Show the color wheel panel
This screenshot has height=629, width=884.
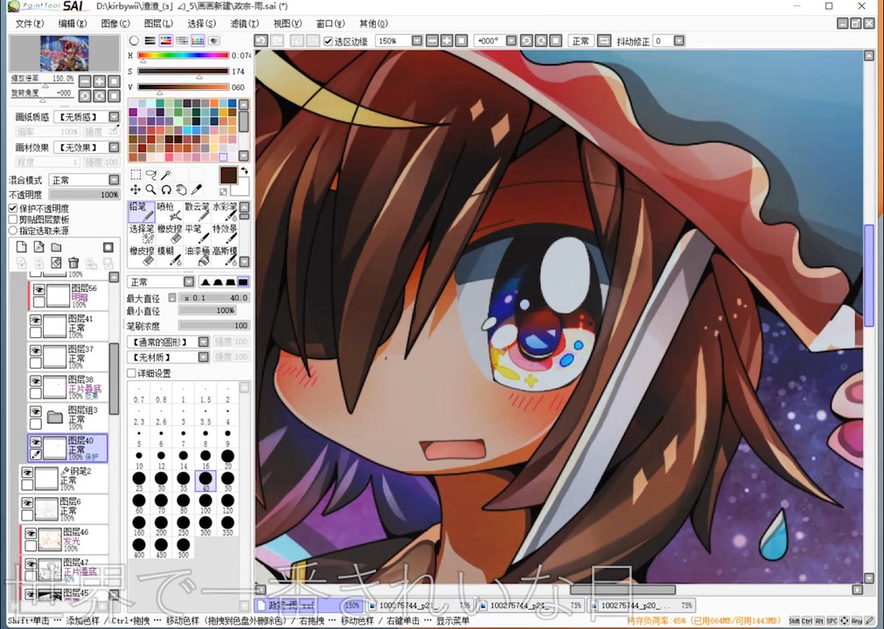[134, 40]
